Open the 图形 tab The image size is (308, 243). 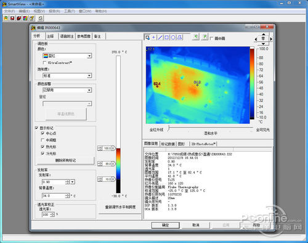click(181, 144)
